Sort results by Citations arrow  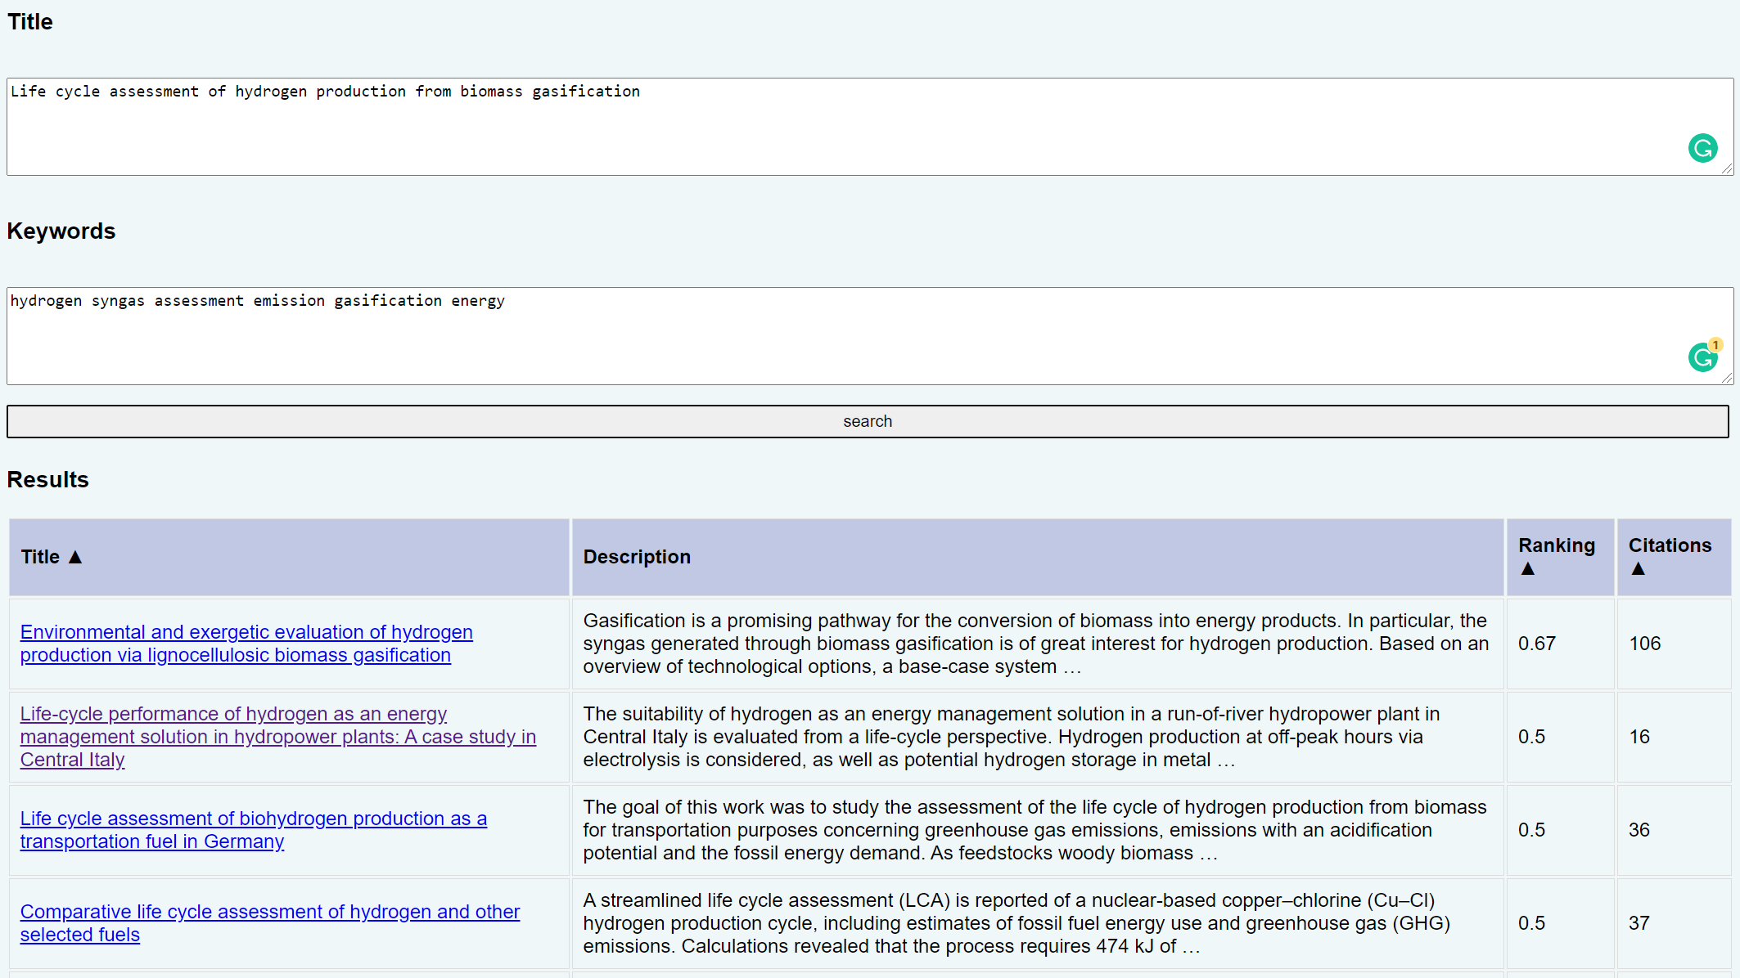tap(1638, 568)
